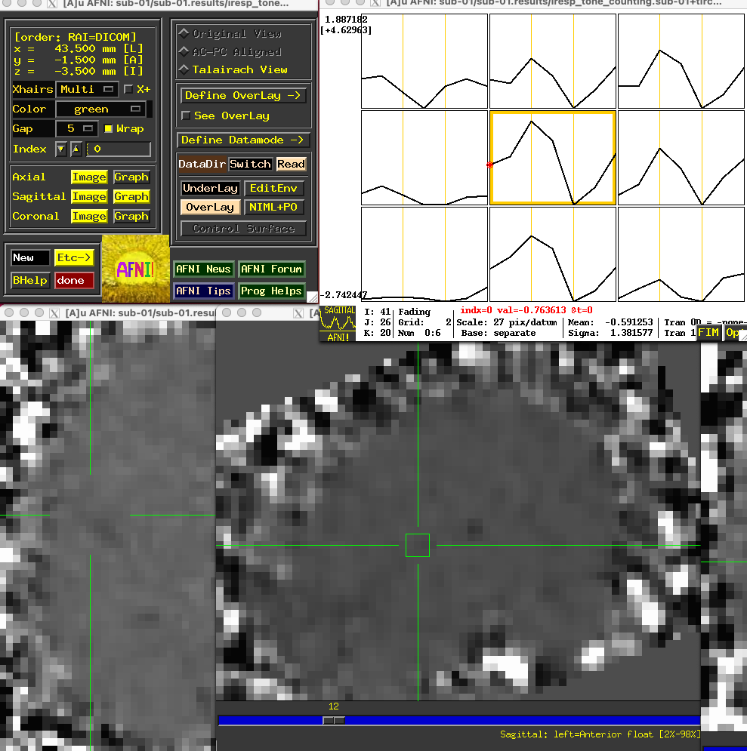
Task: Open Coronal Image viewer
Action: click(89, 217)
